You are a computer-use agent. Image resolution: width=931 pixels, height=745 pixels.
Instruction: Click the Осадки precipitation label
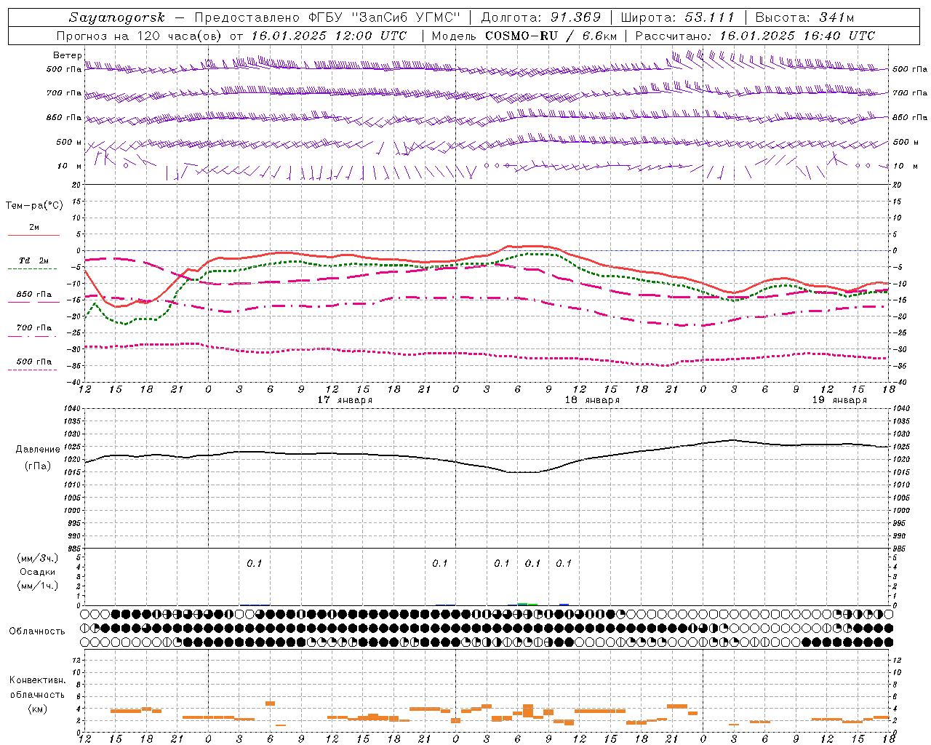tap(38, 572)
